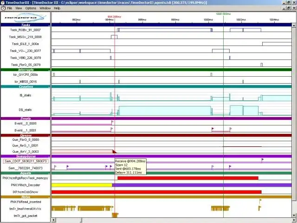This screenshot has height=223, width=297.
Task: Click the horizontal scrollbar thumb
Action: (69, 220)
